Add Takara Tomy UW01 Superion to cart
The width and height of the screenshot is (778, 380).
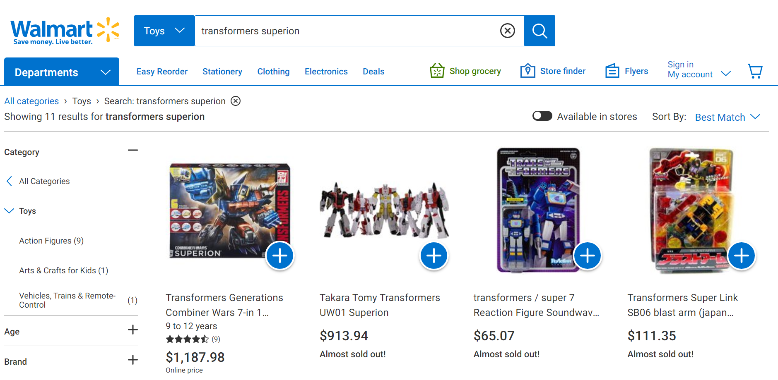[434, 256]
